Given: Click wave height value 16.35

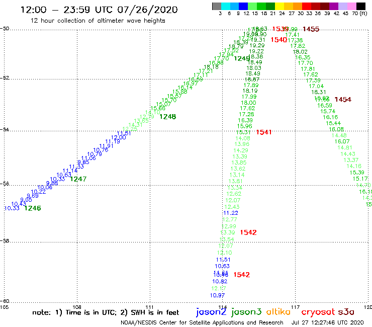Looking at the screenshot, I should point(303,57).
